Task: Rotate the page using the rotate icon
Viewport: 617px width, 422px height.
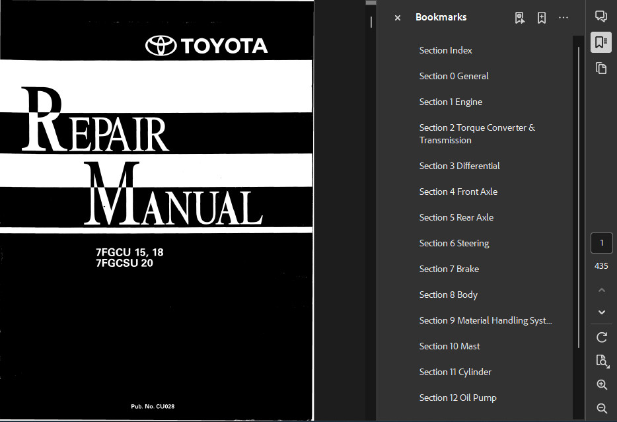Action: point(601,337)
